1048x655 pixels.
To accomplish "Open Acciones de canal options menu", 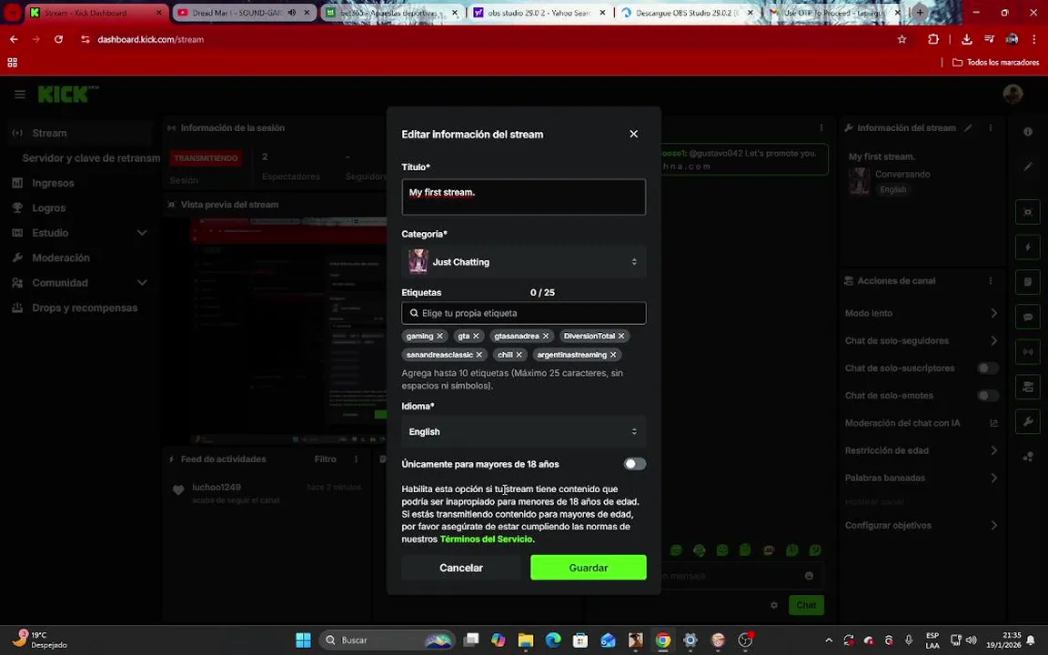I will (x=991, y=281).
